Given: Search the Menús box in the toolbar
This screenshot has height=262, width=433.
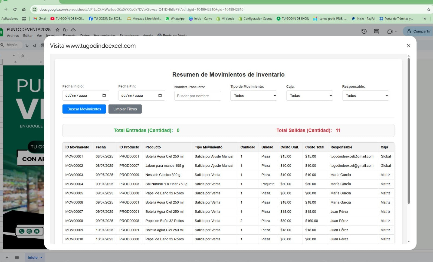Looking at the screenshot, I should (11, 45).
